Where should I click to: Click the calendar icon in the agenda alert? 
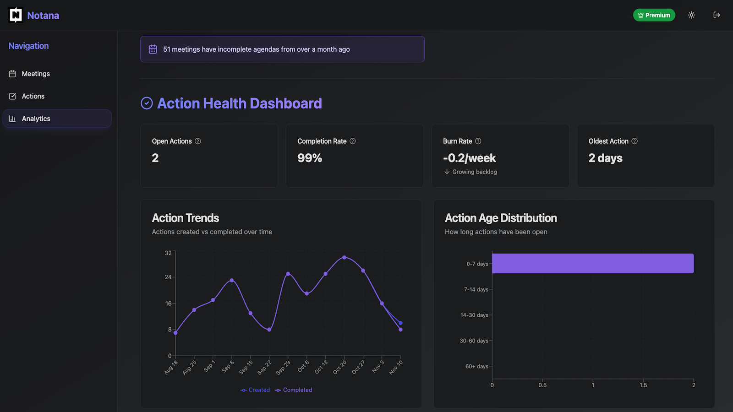pyautogui.click(x=153, y=49)
